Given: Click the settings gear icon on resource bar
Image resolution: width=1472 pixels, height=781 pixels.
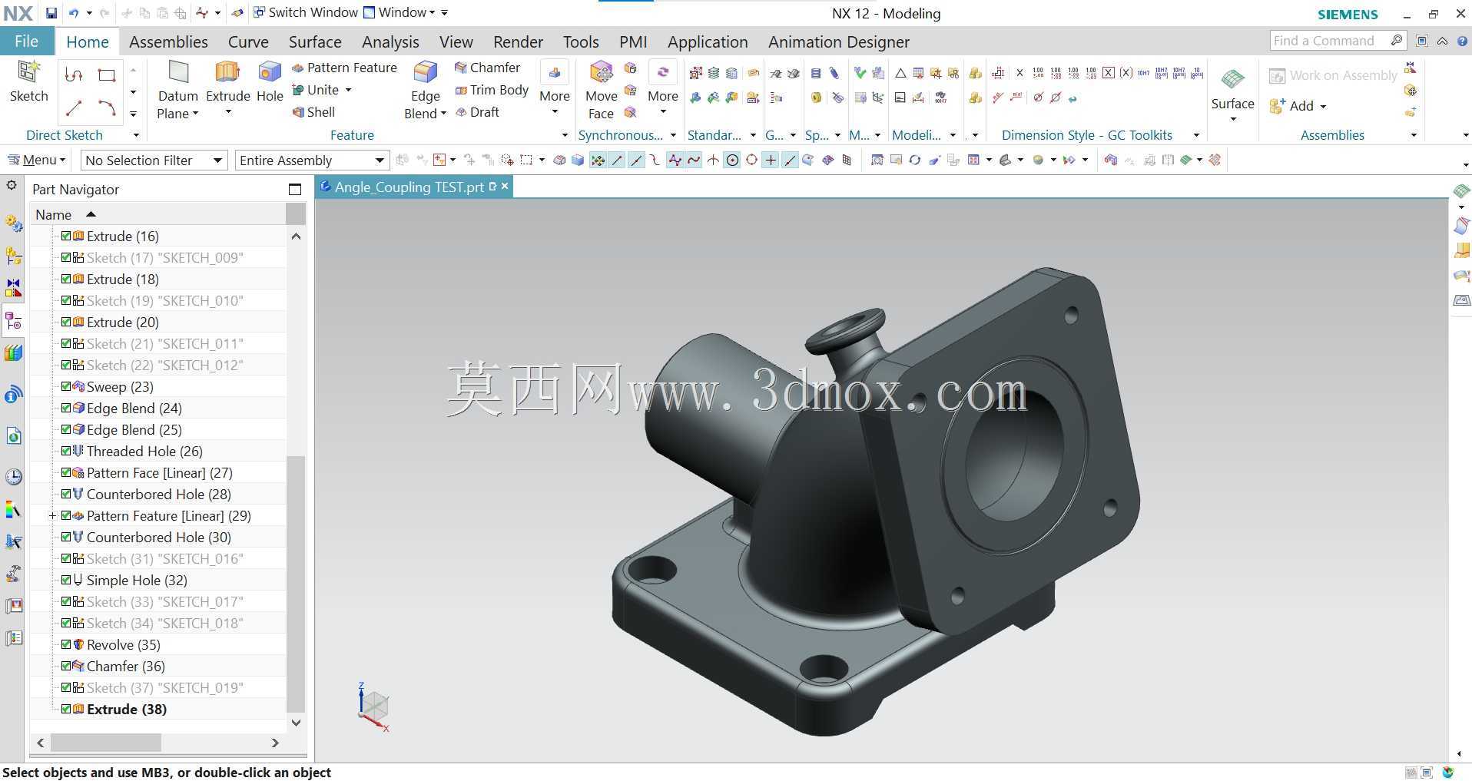Looking at the screenshot, I should coord(12,185).
